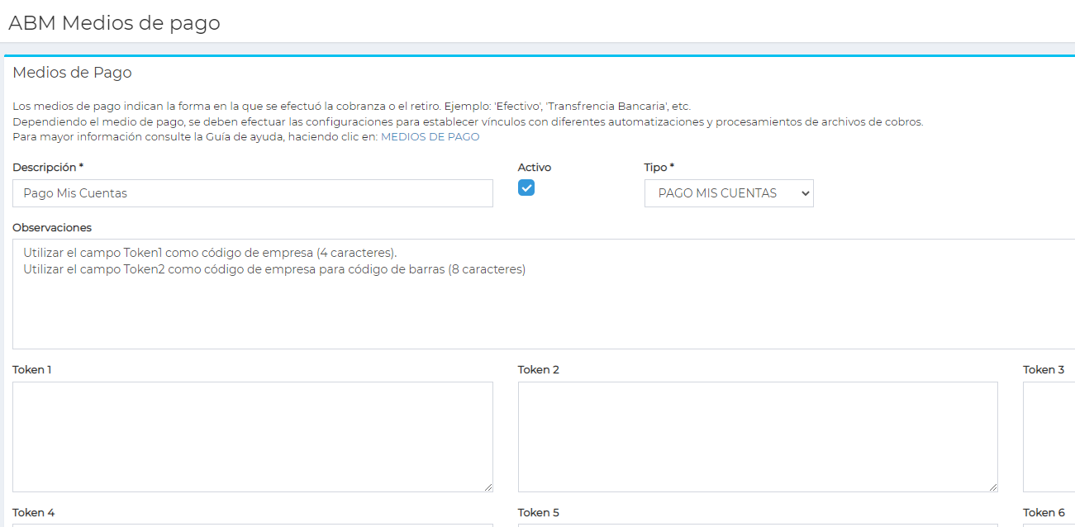Click inside the Token 2 text area
1075x527 pixels.
(758, 437)
